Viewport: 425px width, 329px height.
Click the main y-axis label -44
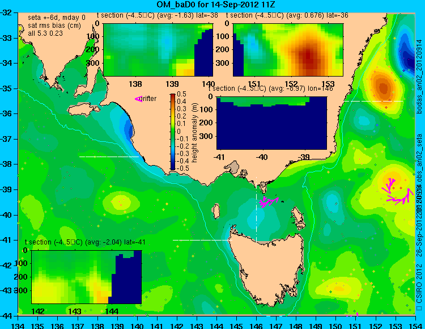(6, 316)
